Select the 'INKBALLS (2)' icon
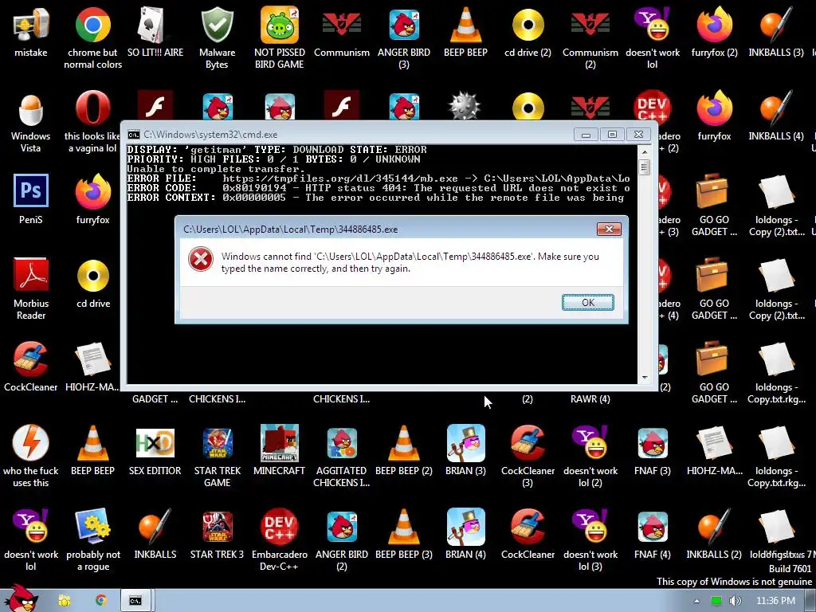This screenshot has width=816, height=612. [714, 535]
